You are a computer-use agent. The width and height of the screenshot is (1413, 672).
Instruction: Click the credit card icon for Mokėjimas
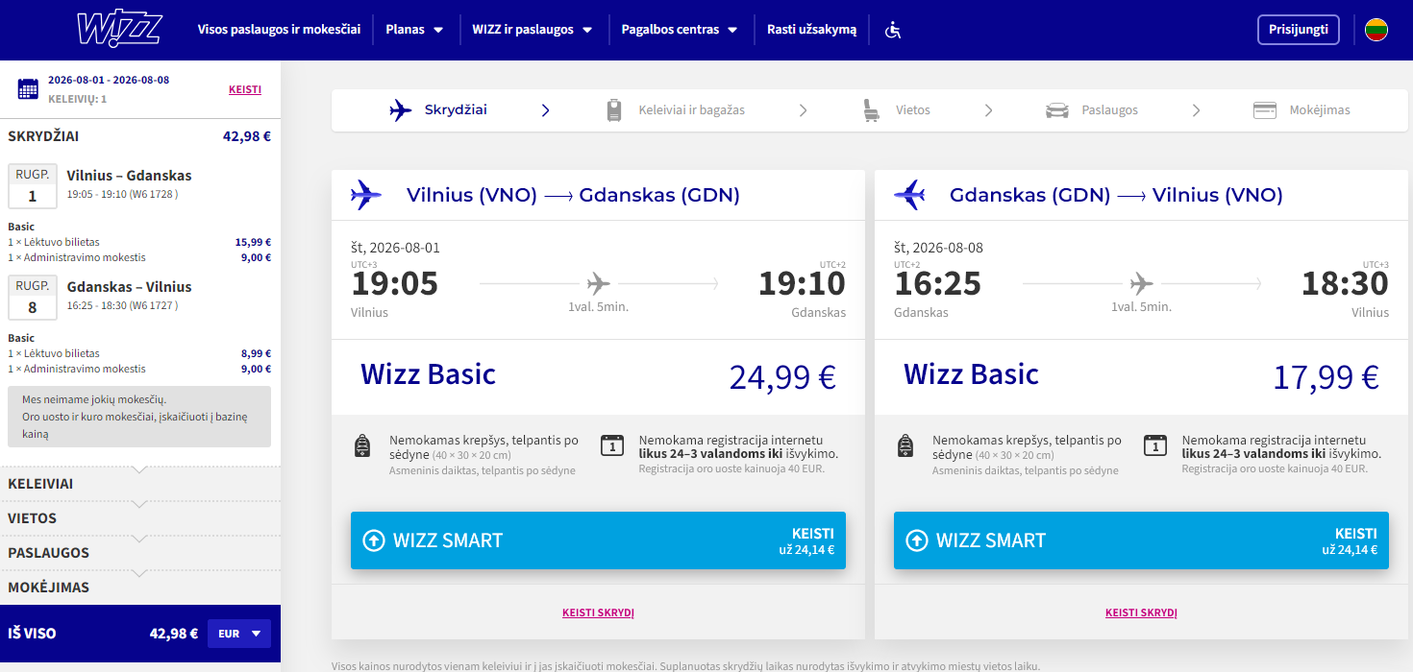(1264, 110)
